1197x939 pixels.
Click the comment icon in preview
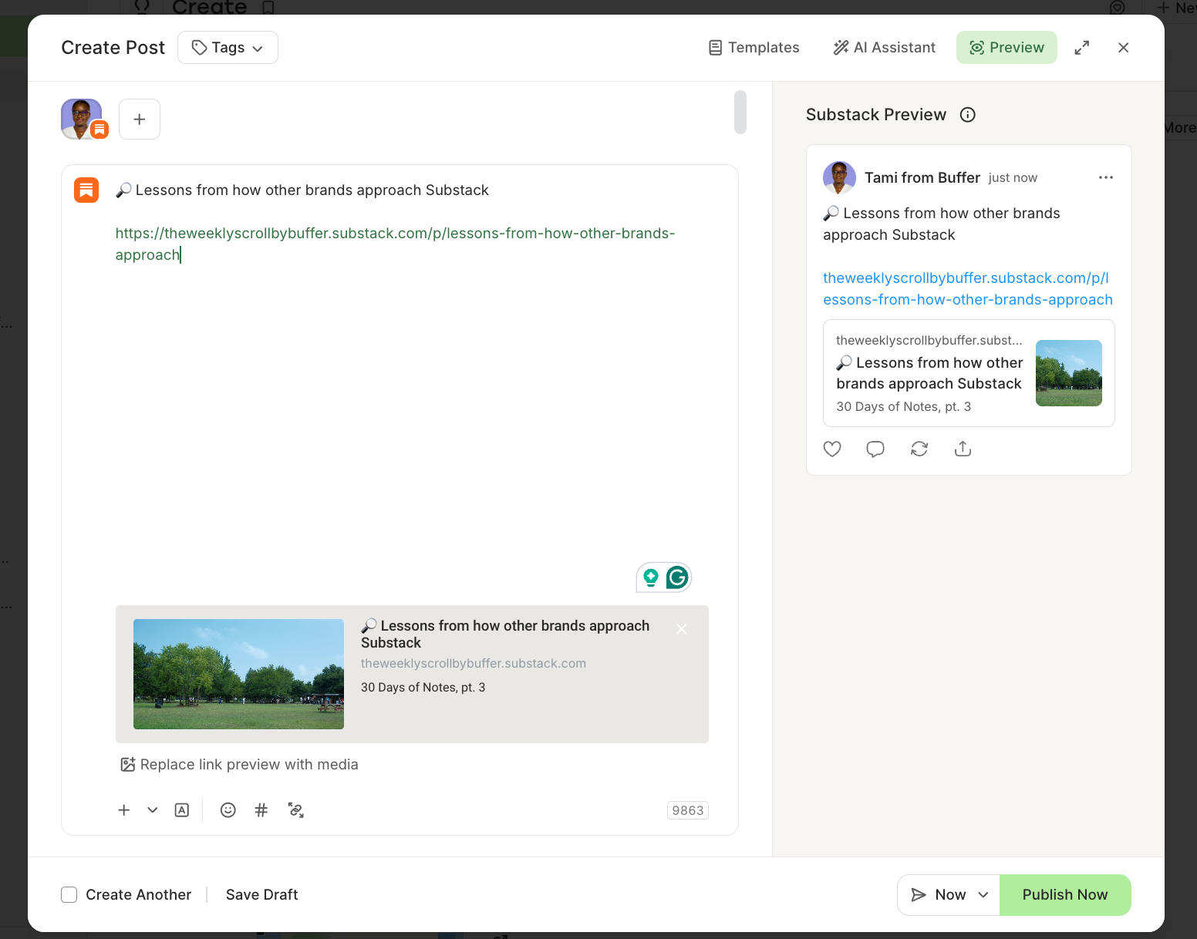point(875,449)
